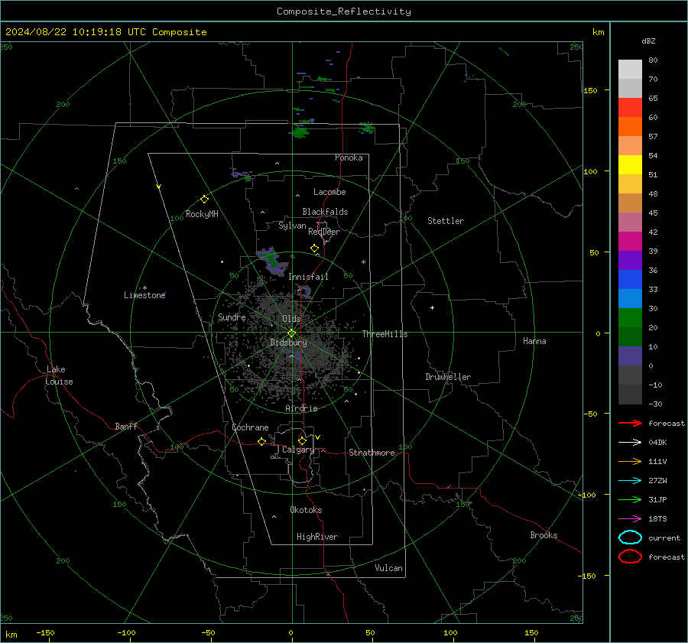
Task: Click the Vulcan town label
Action: click(x=388, y=568)
